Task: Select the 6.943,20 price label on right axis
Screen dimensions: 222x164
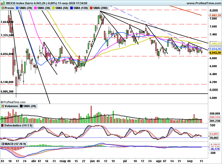Action: click(215, 52)
